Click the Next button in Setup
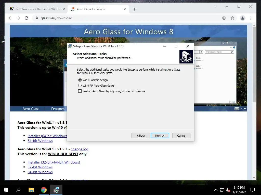 tap(160, 136)
